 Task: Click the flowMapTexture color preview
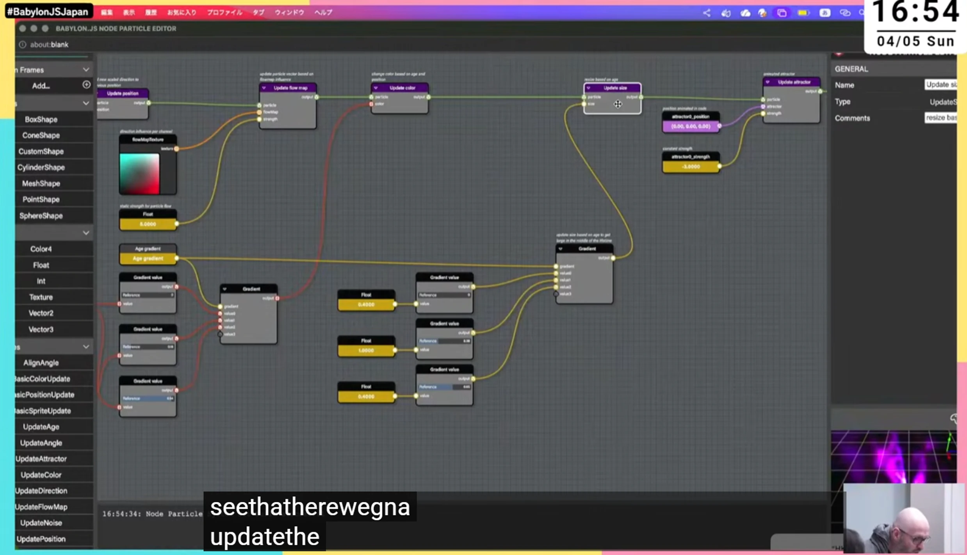139,173
